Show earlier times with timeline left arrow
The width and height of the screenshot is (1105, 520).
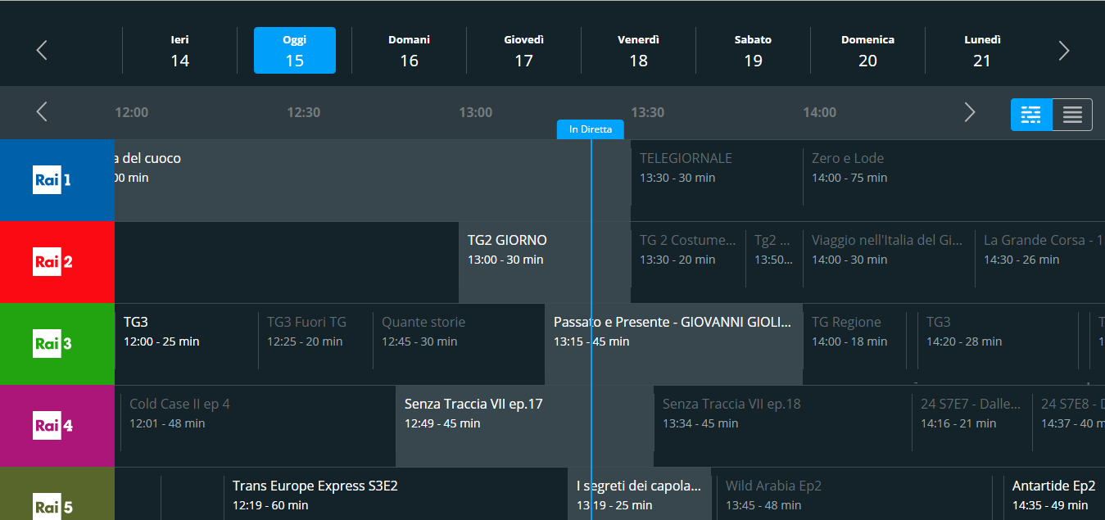tap(42, 112)
